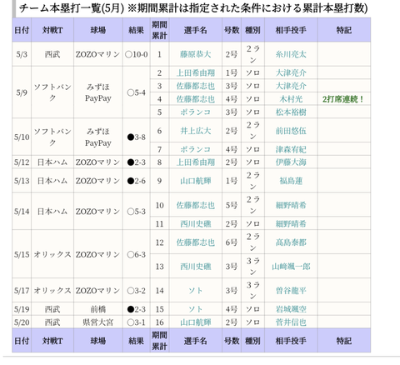The image size is (400, 365).
Task: Click ソト link in 4号 row
Action: 195,309
